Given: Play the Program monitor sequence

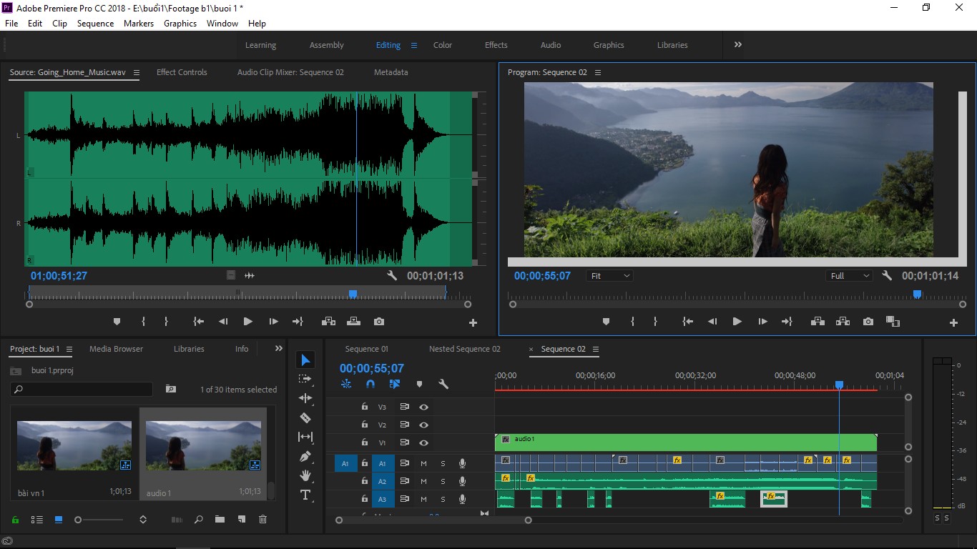Looking at the screenshot, I should pos(737,322).
